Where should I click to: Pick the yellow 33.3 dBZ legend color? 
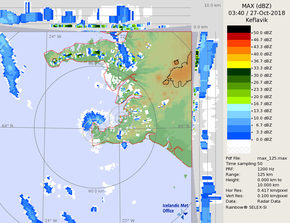pyautogui.click(x=239, y=64)
